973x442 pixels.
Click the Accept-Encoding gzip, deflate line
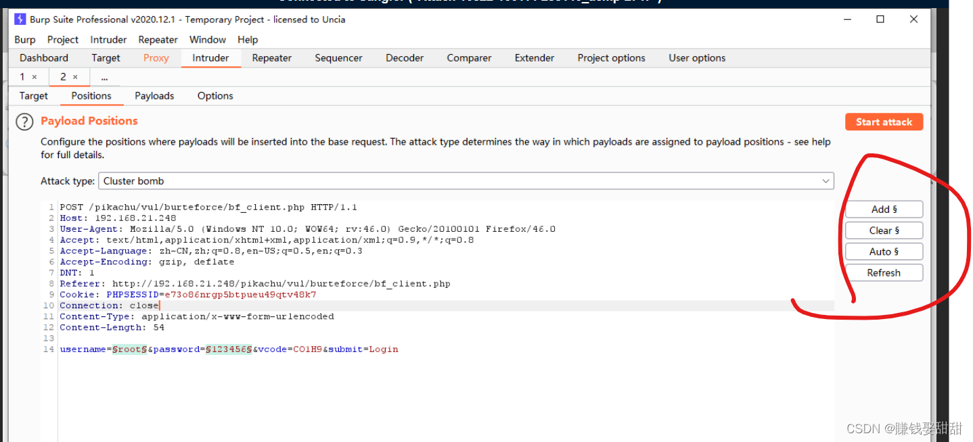[x=147, y=262]
